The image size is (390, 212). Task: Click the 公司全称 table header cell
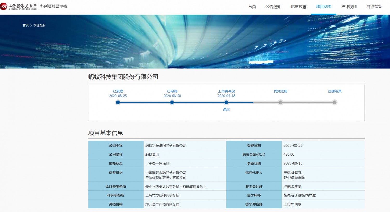coord(116,146)
